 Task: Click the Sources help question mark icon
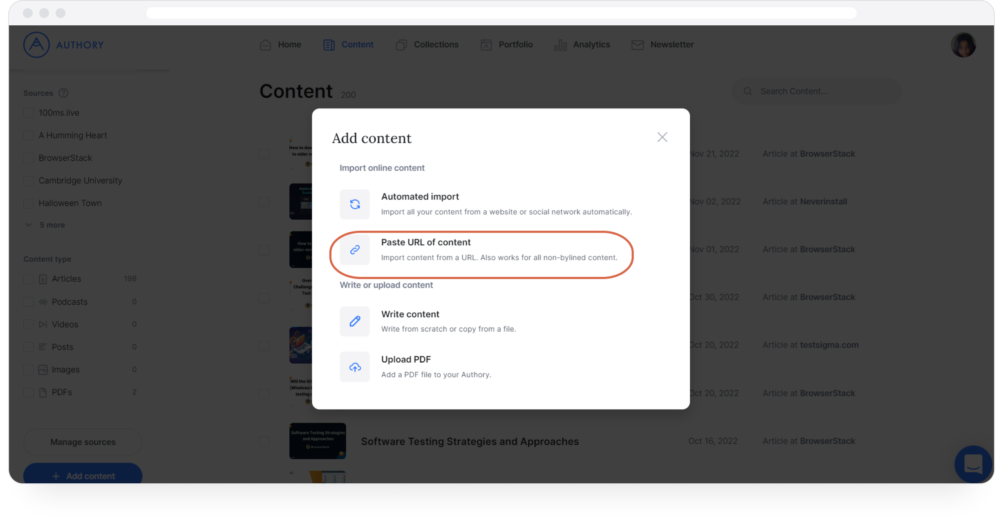click(x=63, y=93)
